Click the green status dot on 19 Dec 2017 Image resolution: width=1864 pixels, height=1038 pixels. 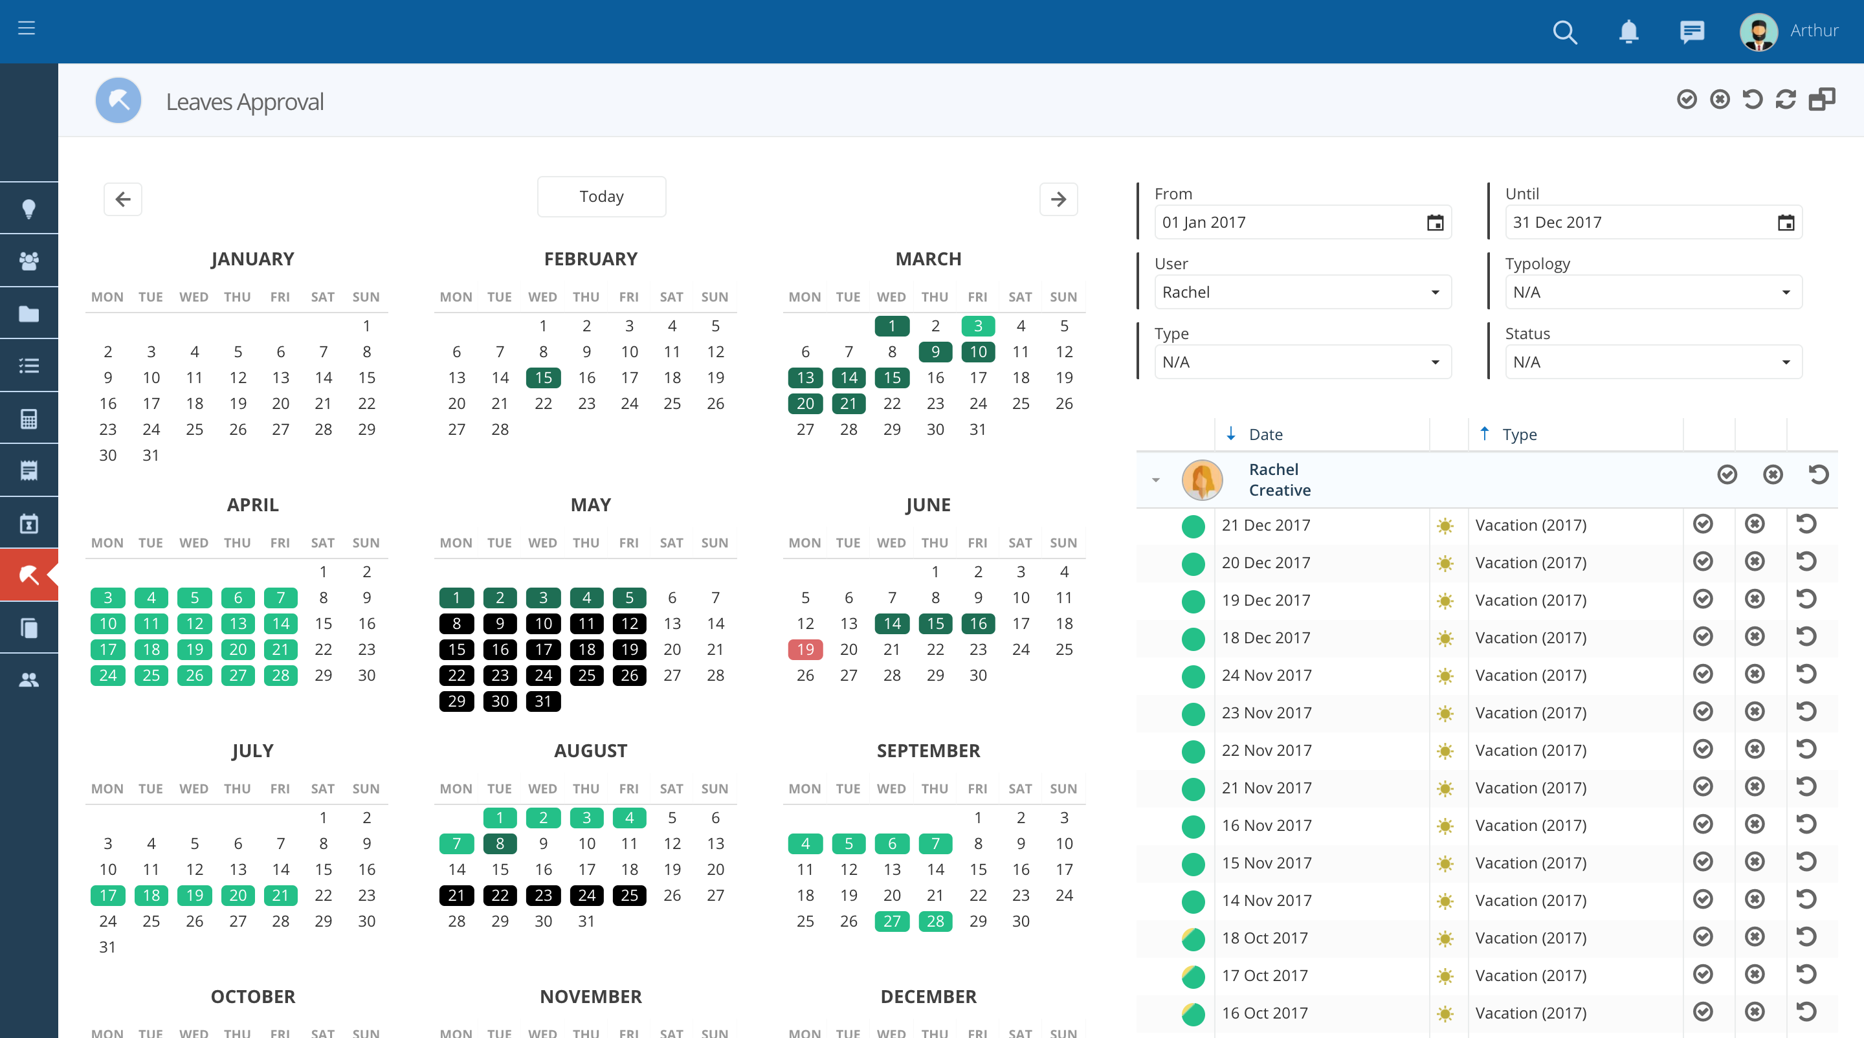[1192, 601]
